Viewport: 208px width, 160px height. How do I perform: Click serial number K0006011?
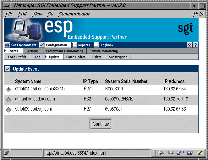tap(114, 89)
